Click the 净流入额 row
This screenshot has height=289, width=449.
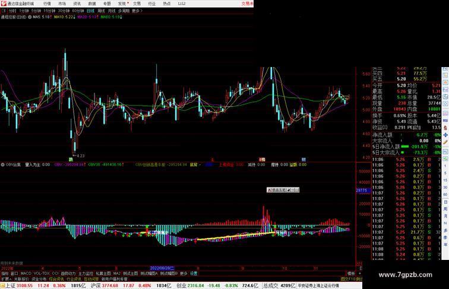[x=406, y=135]
